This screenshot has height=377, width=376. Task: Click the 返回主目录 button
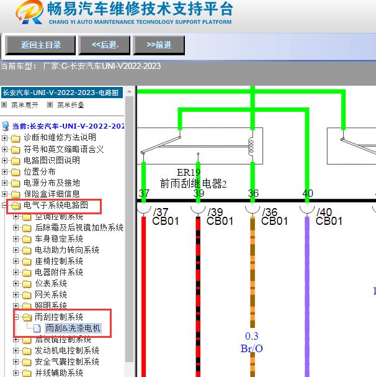[x=40, y=45]
